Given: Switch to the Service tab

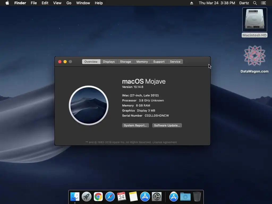Looking at the screenshot, I should click(x=175, y=62).
